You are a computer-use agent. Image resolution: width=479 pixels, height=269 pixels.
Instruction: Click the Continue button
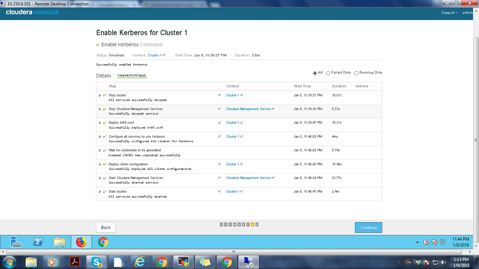(x=368, y=227)
